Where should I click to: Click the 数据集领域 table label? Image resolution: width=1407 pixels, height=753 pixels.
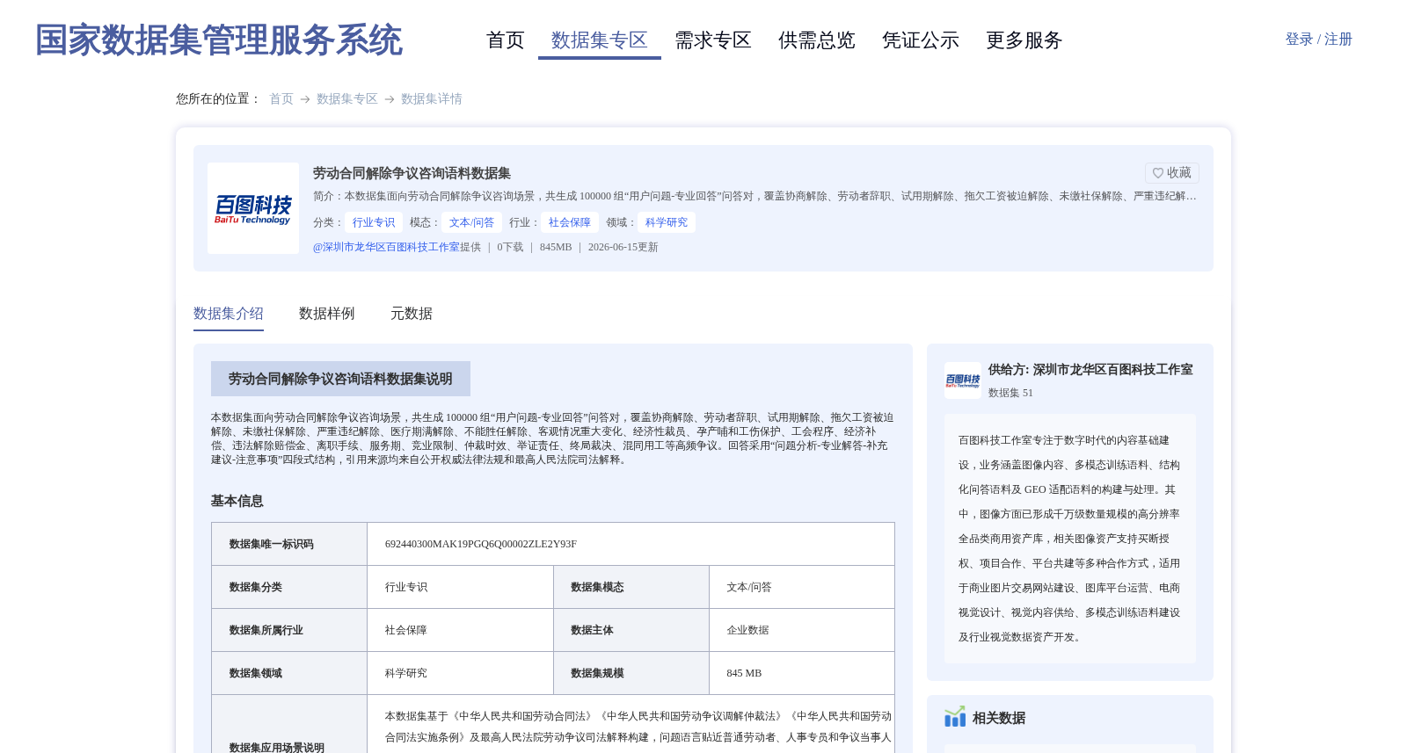coord(256,673)
